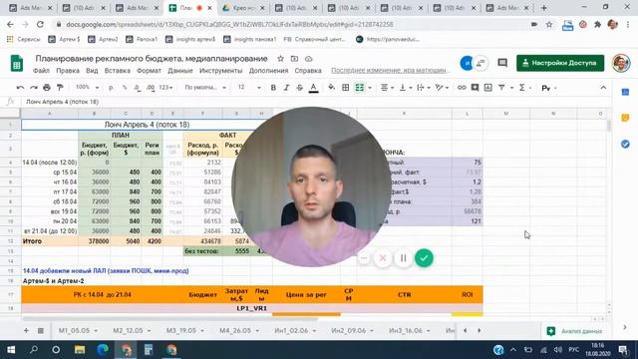Cancel recording with red X
Viewport: 638px width, 359px height.
[x=383, y=258]
